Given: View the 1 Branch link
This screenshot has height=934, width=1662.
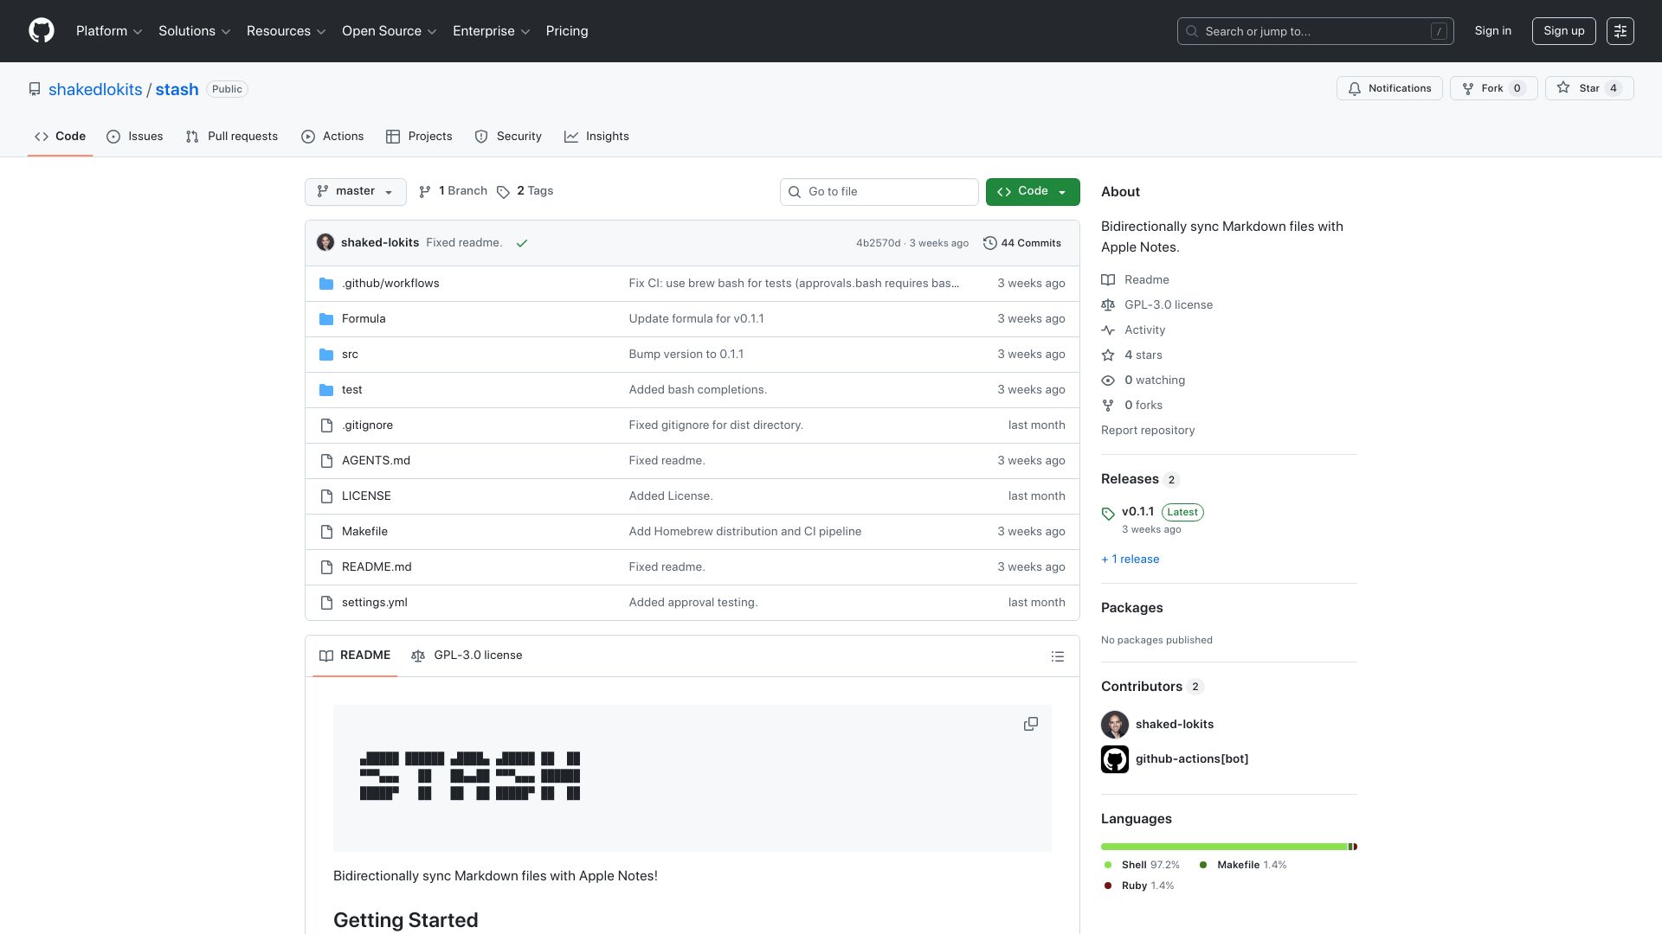Looking at the screenshot, I should 453,191.
